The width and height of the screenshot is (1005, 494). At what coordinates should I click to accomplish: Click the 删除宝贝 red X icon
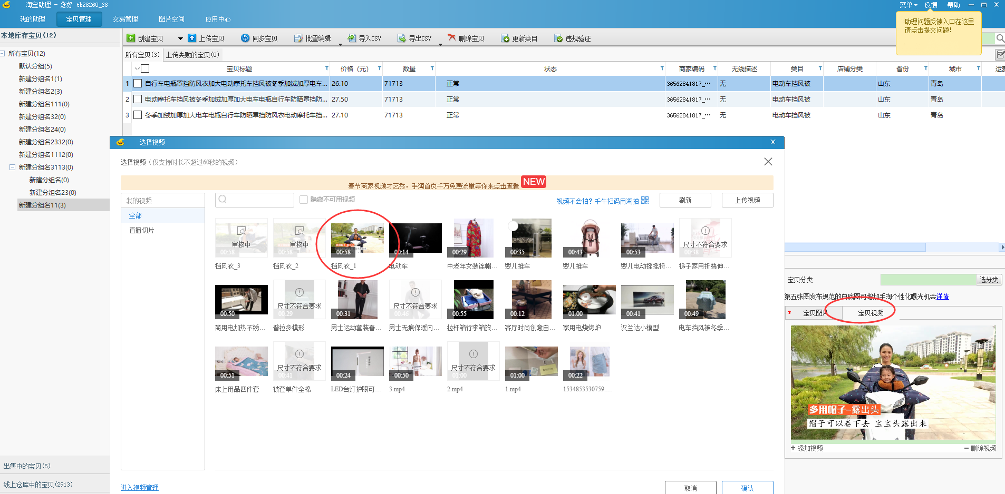pos(451,38)
